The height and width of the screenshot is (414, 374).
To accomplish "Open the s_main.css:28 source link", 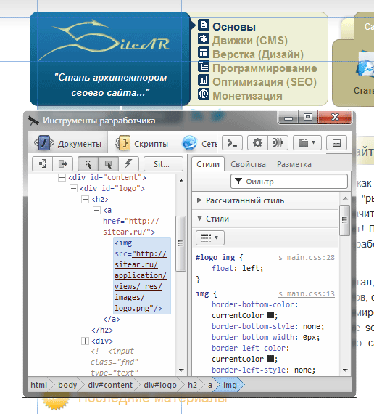I will (307, 257).
